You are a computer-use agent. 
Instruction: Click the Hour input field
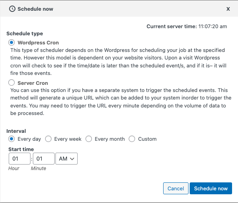[19, 159]
